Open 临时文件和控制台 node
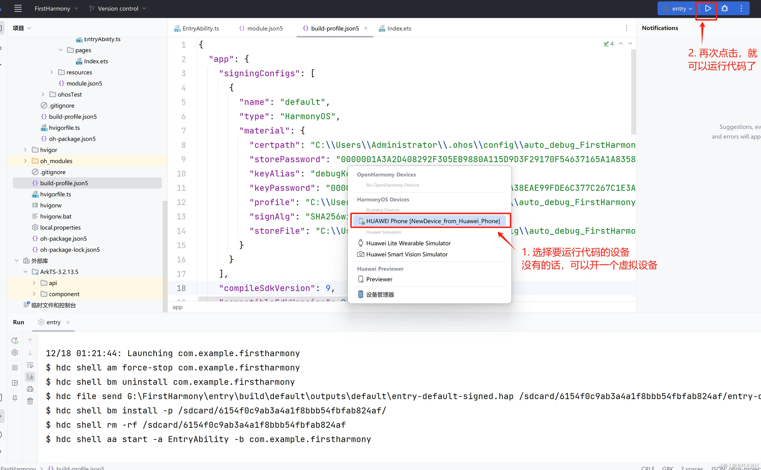 (x=50, y=305)
